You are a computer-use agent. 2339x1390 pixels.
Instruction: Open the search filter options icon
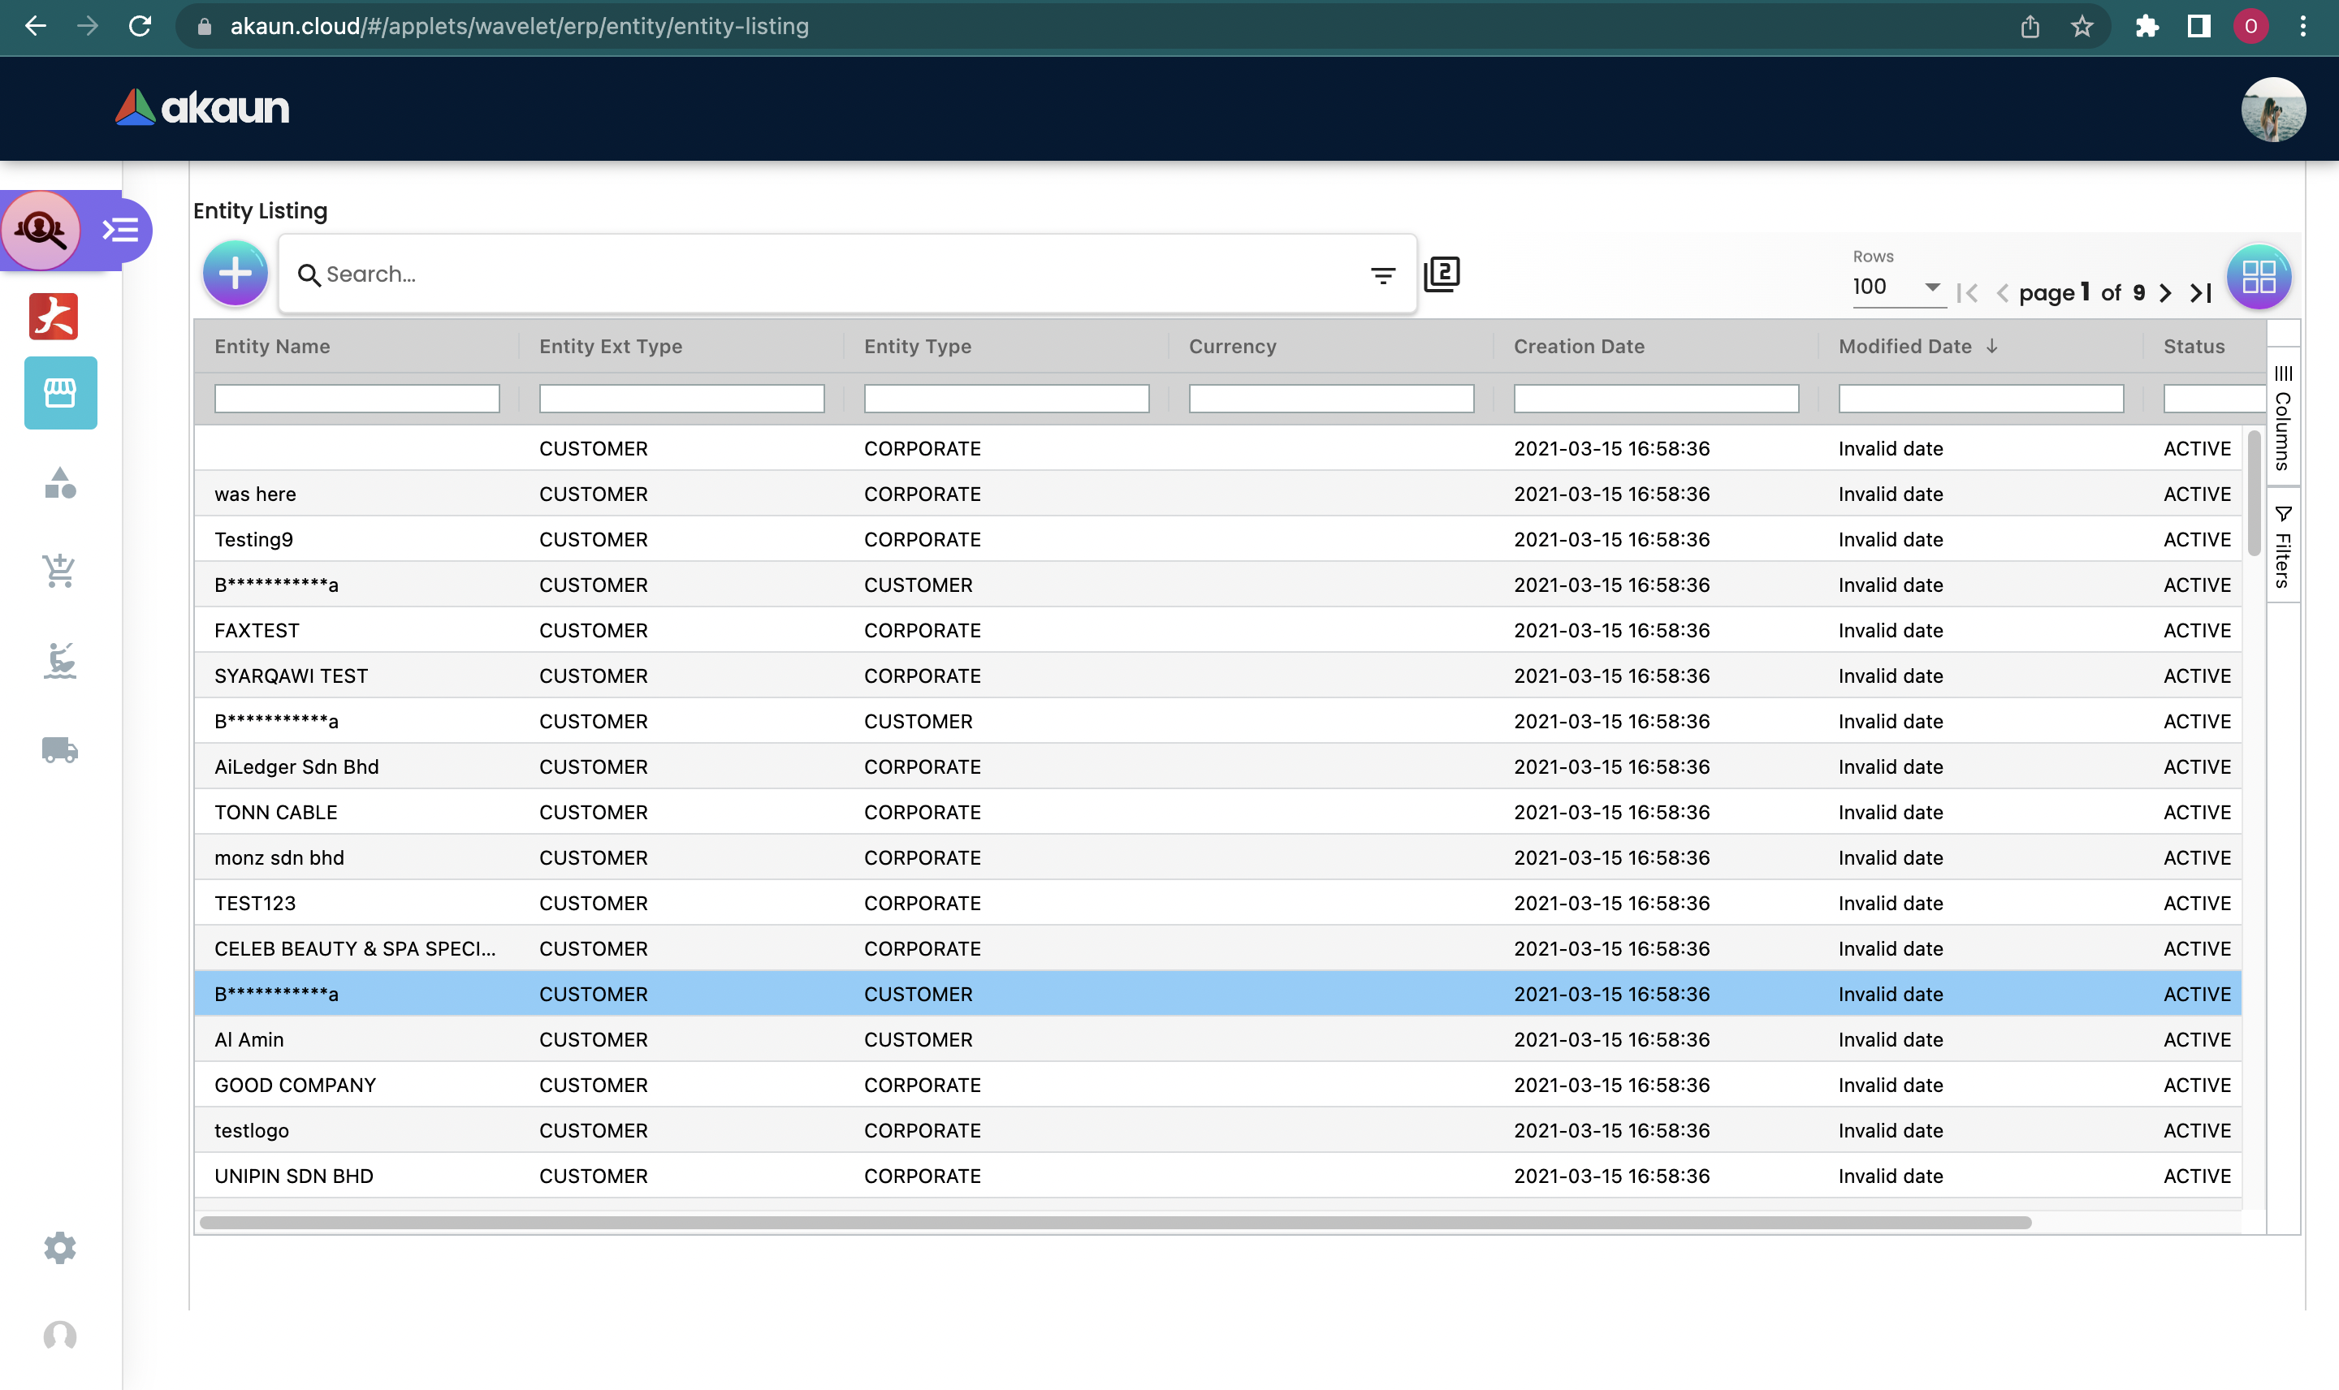[x=1382, y=275]
